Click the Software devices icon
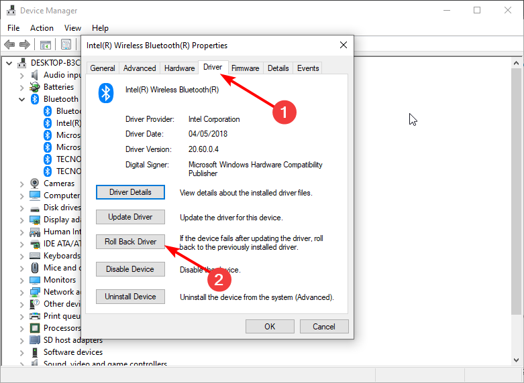The height and width of the screenshot is (383, 524). pyautogui.click(x=35, y=352)
